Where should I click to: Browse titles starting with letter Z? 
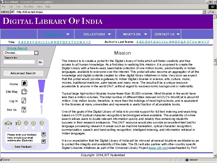[90, 42]
